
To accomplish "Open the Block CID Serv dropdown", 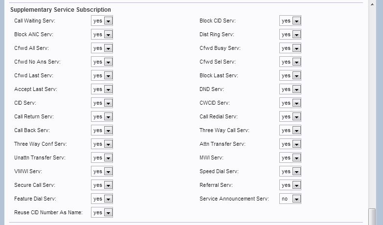I will (290, 21).
